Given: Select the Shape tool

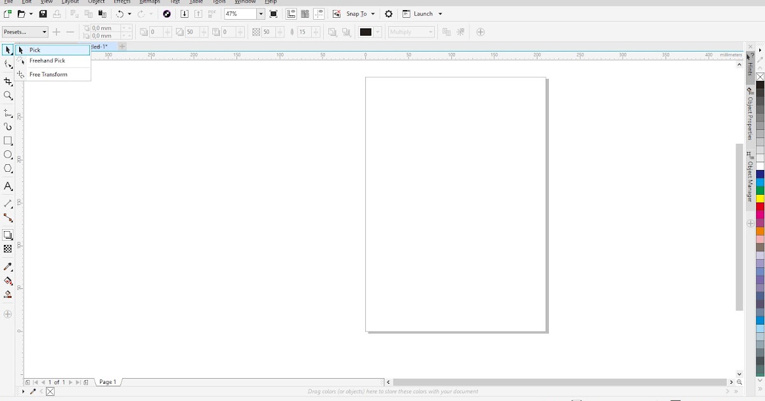Looking at the screenshot, I should [x=8, y=64].
